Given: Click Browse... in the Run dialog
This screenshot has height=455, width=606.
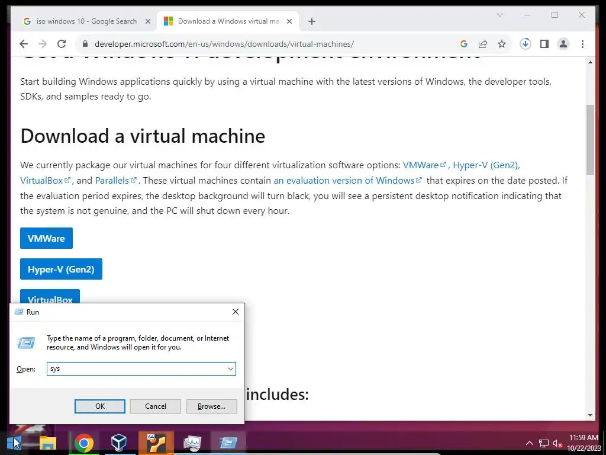Looking at the screenshot, I should (x=211, y=406).
